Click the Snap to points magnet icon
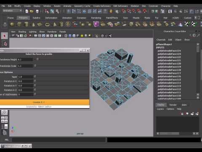 134,11
